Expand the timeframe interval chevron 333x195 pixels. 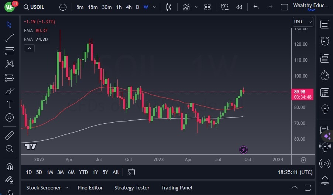coord(155,7)
